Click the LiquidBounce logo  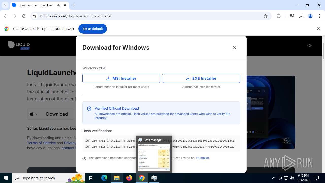19,45
